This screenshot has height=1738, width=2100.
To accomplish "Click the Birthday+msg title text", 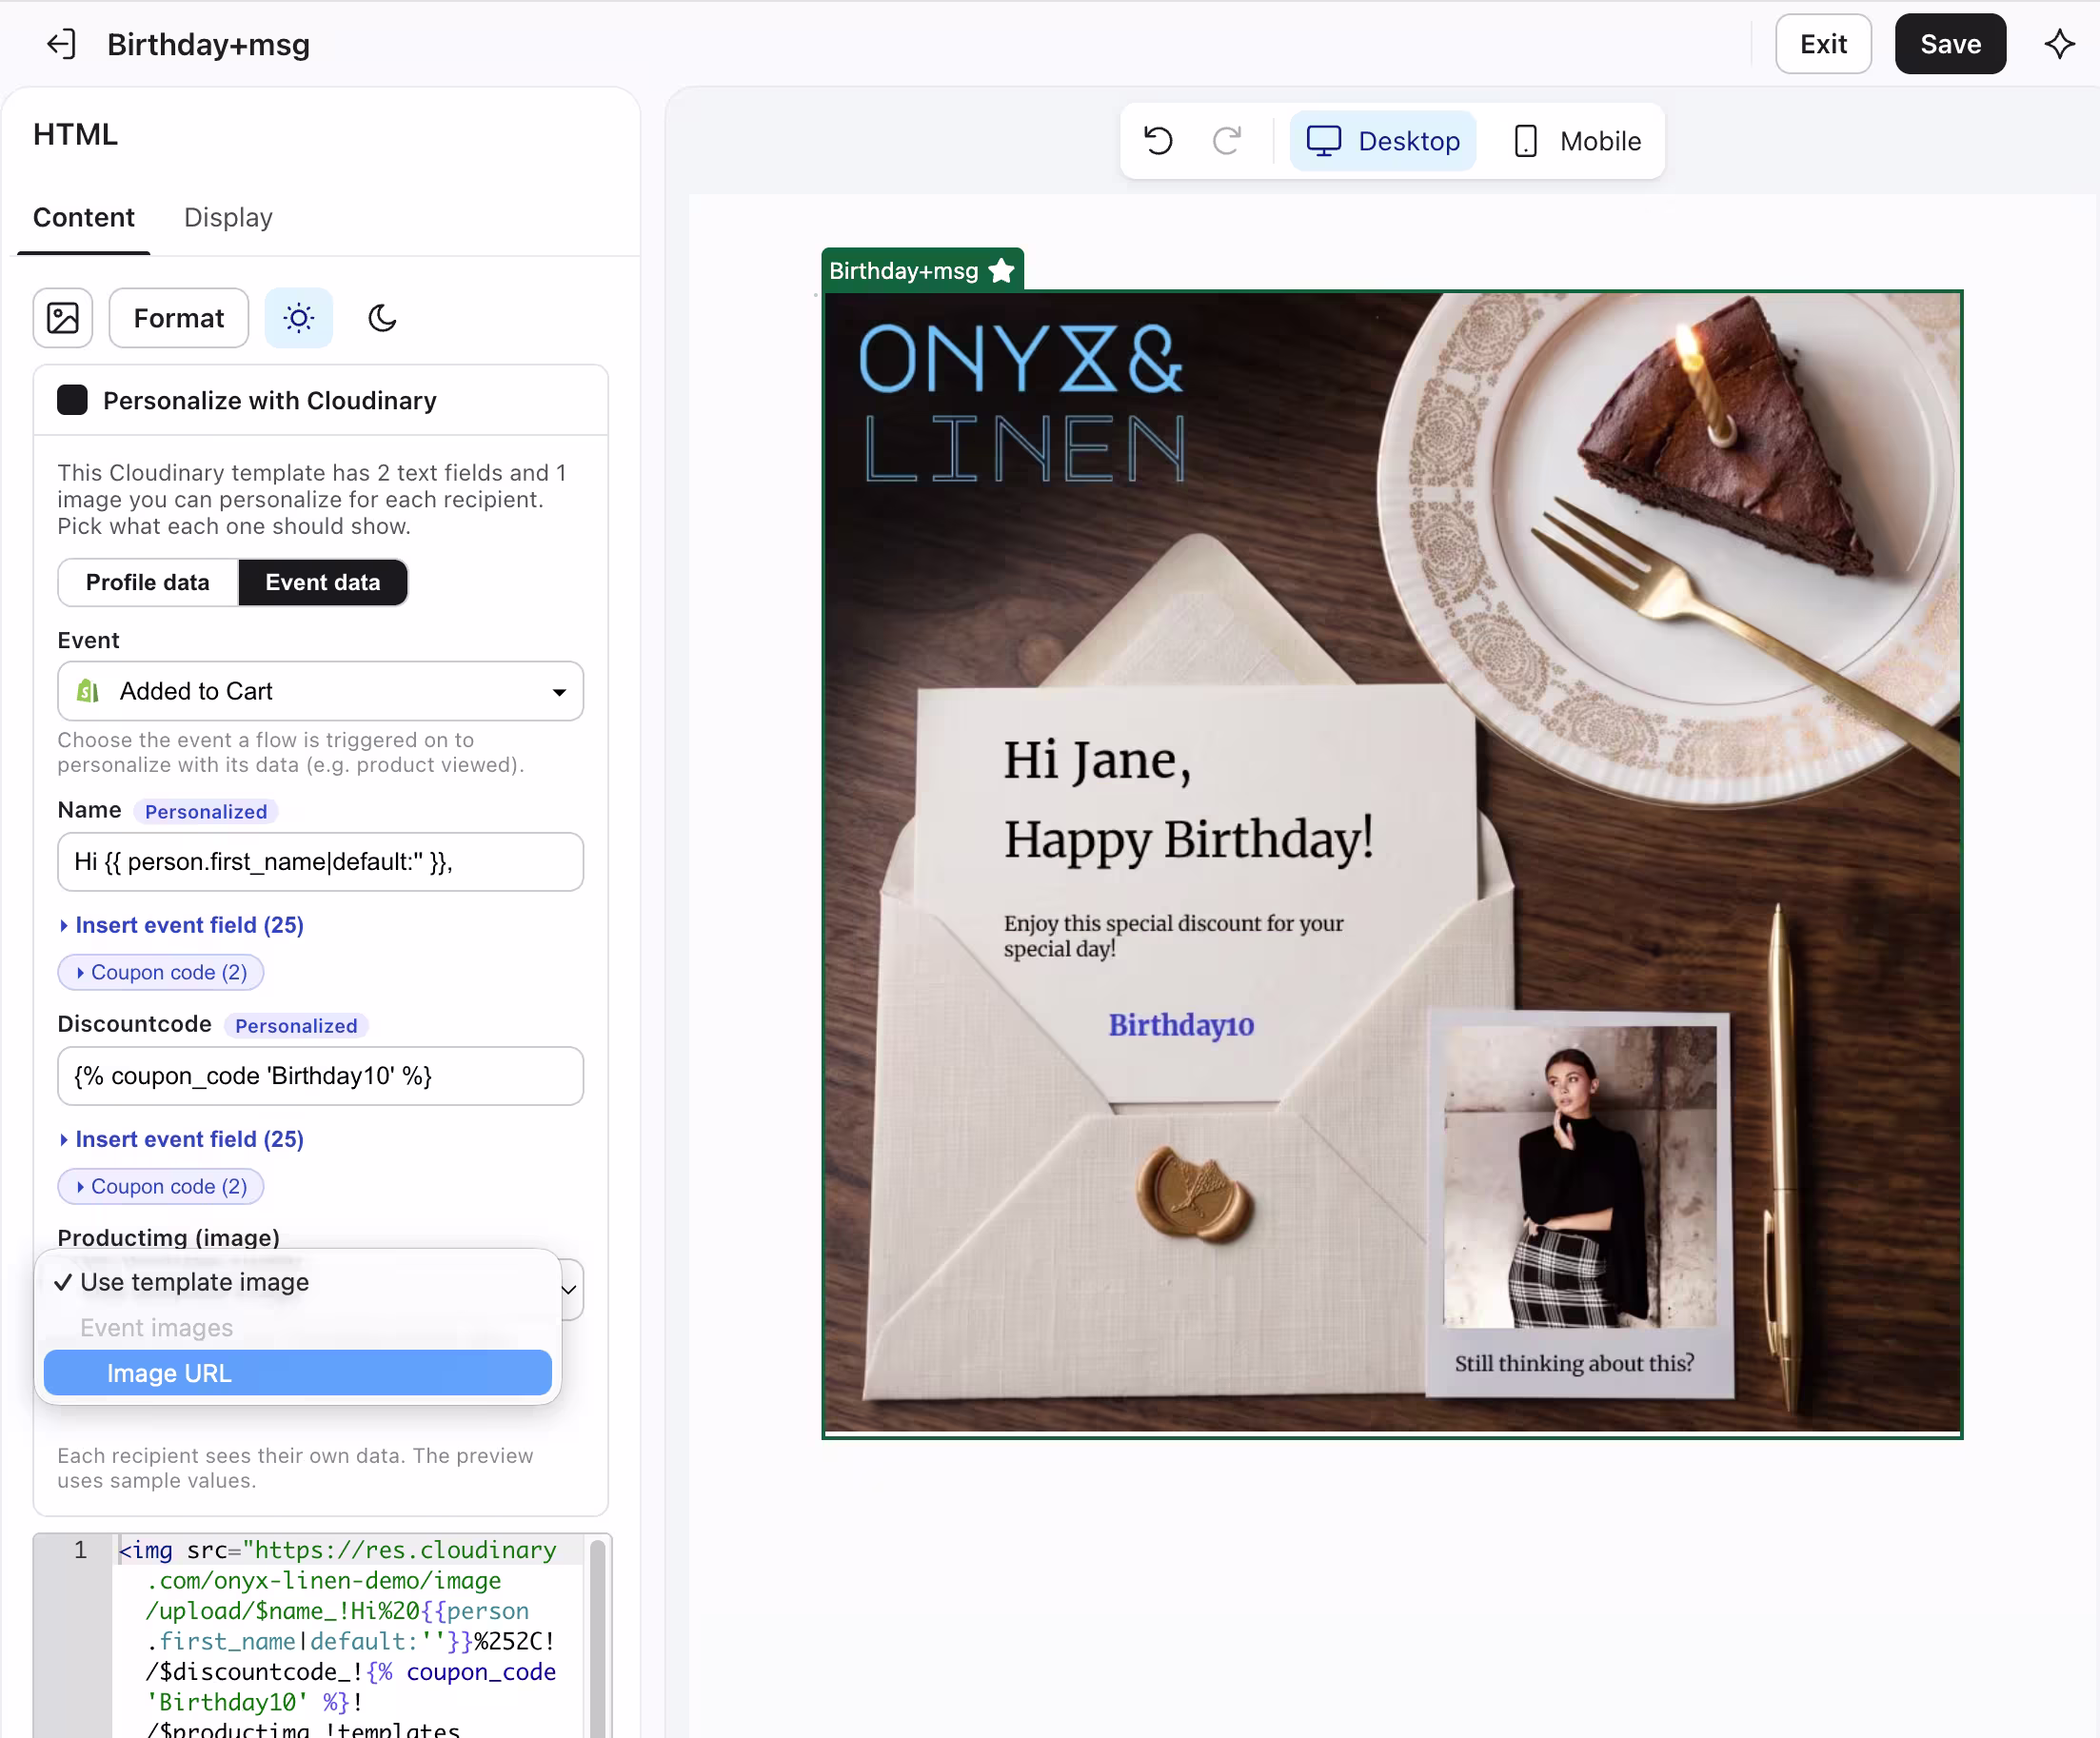I will click(208, 44).
